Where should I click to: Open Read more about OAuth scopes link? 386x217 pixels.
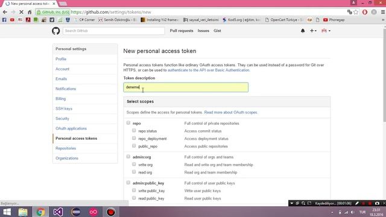[231, 112]
